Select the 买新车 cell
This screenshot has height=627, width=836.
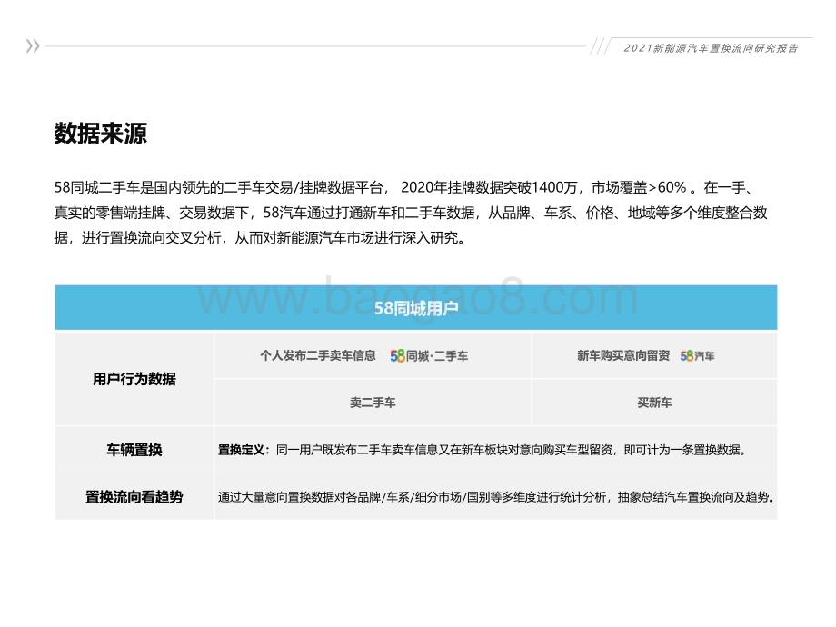[654, 403]
